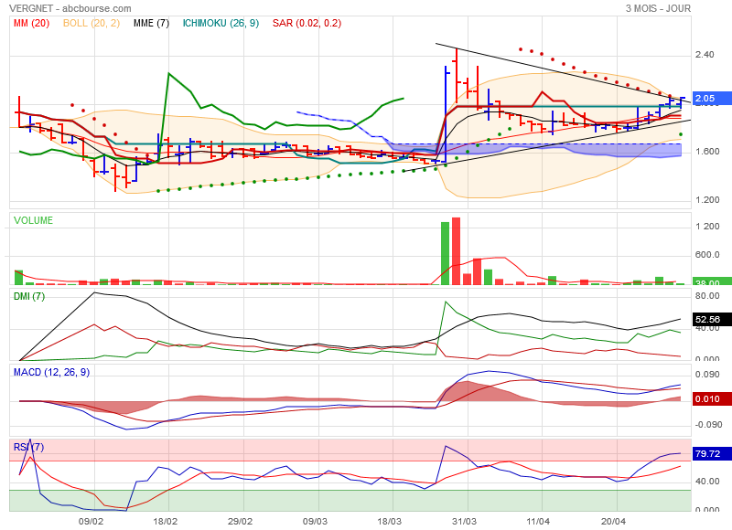Viewport: 732px width, 530px height.
Task: Click the 3 MOIS - JOUR period label
Action: coord(658,8)
